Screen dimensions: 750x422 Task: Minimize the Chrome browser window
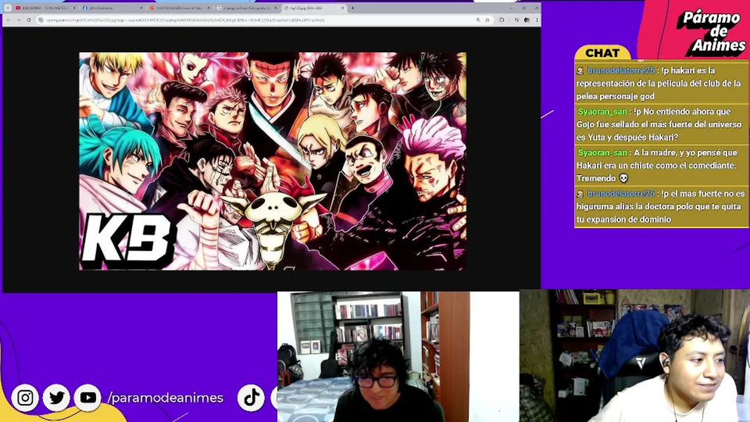pos(510,8)
